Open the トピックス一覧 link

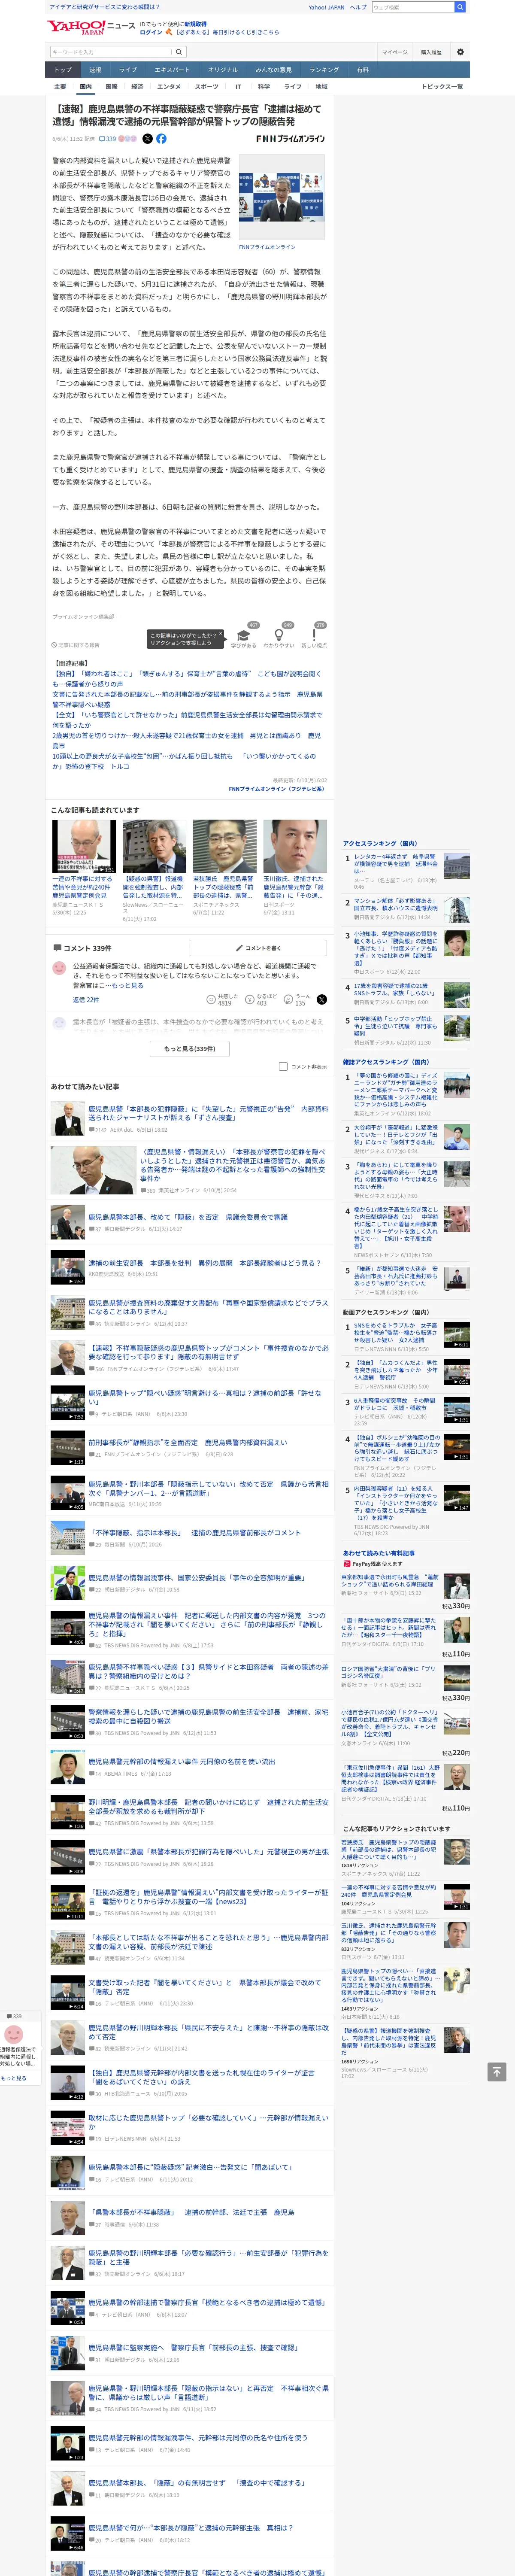[x=442, y=87]
